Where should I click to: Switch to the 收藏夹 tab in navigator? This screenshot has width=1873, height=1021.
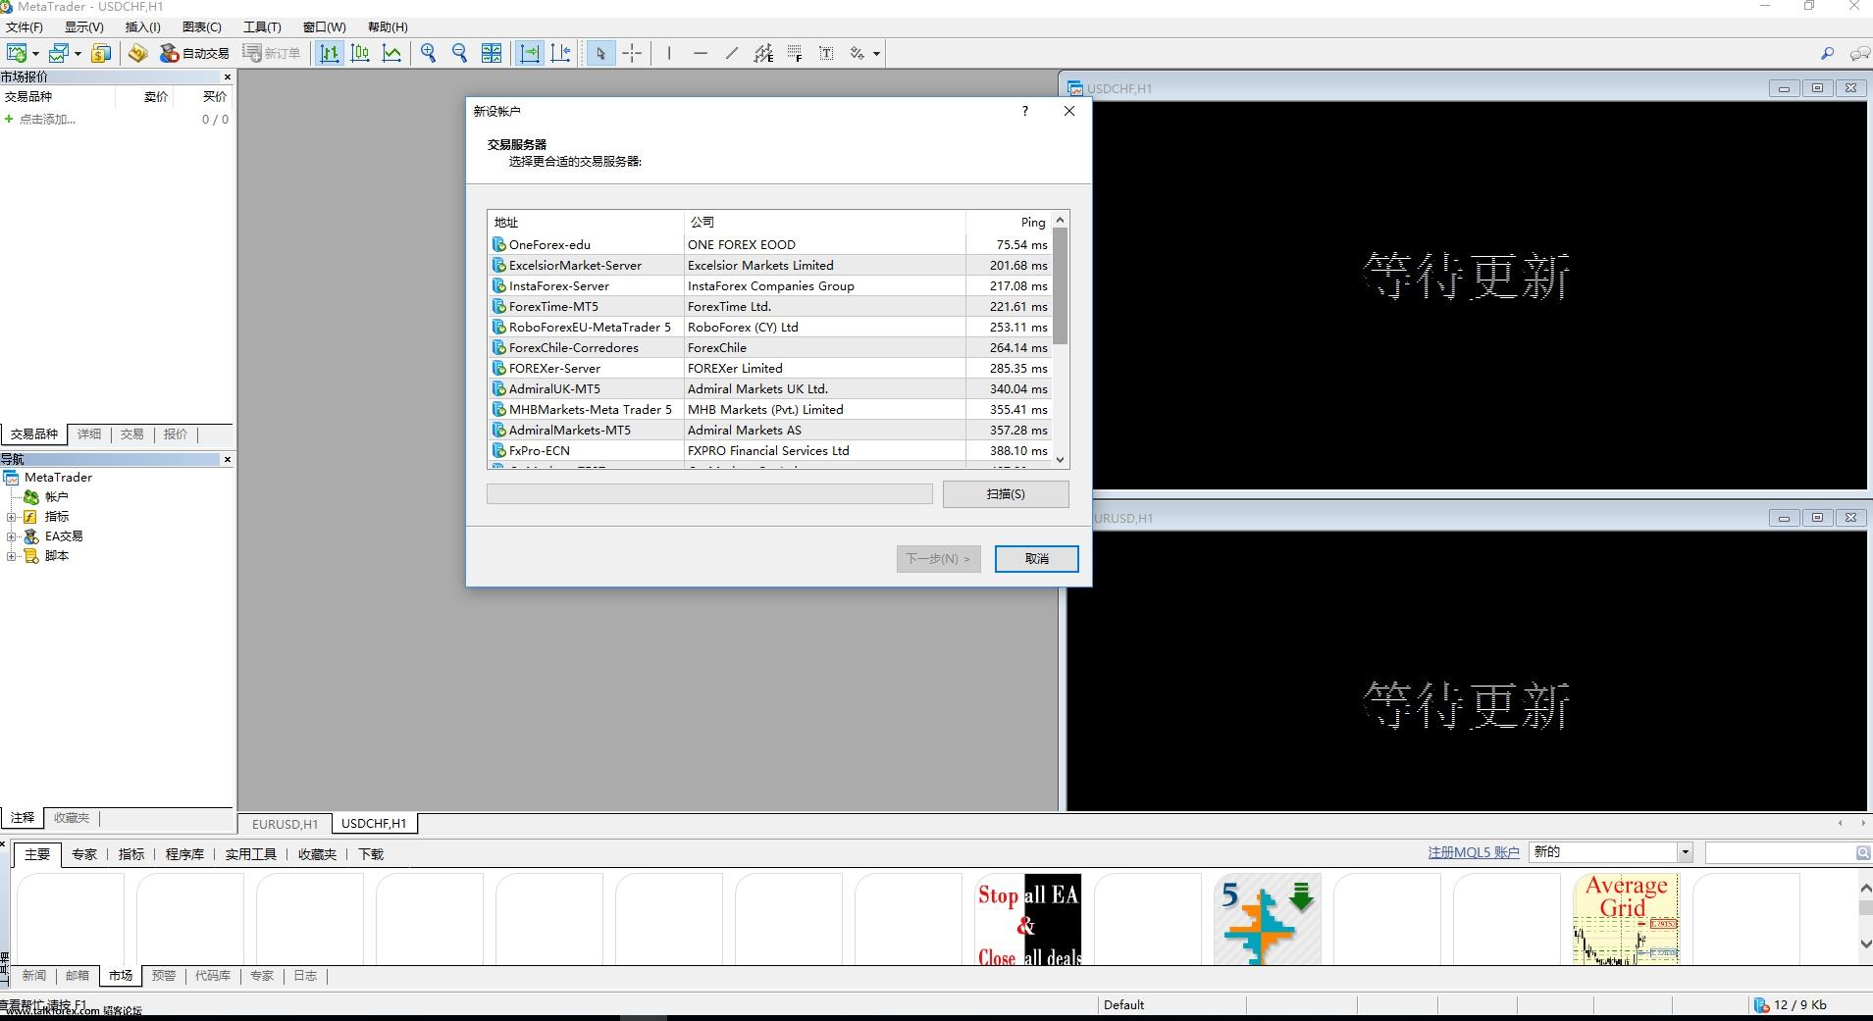coord(72,817)
